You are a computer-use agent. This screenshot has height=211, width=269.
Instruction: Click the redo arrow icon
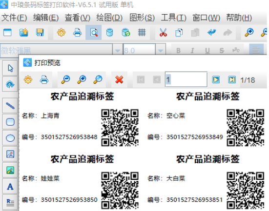(228, 32)
